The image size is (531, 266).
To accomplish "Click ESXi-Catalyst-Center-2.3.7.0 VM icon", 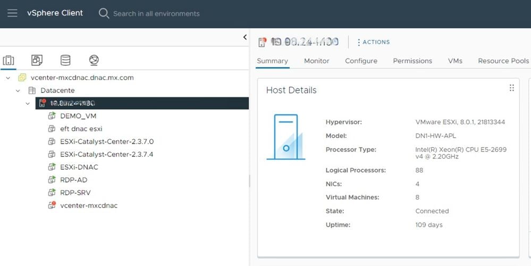I will click(x=52, y=142).
